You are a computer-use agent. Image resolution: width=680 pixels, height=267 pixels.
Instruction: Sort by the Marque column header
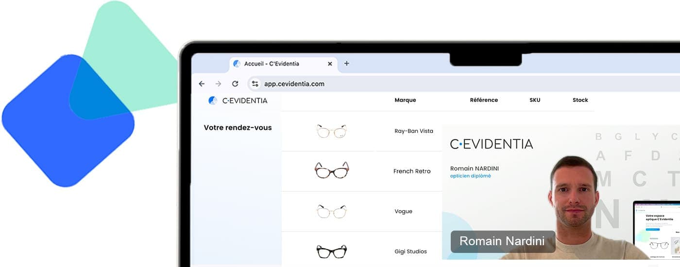tap(405, 100)
